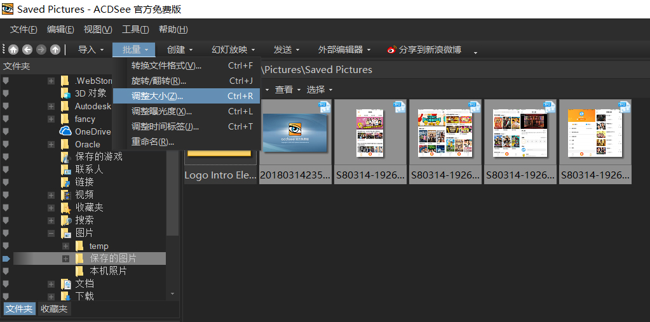Image resolution: width=650 pixels, height=322 pixels.
Task: Switch to the 收藏夹 bottom tab
Action: (x=54, y=309)
